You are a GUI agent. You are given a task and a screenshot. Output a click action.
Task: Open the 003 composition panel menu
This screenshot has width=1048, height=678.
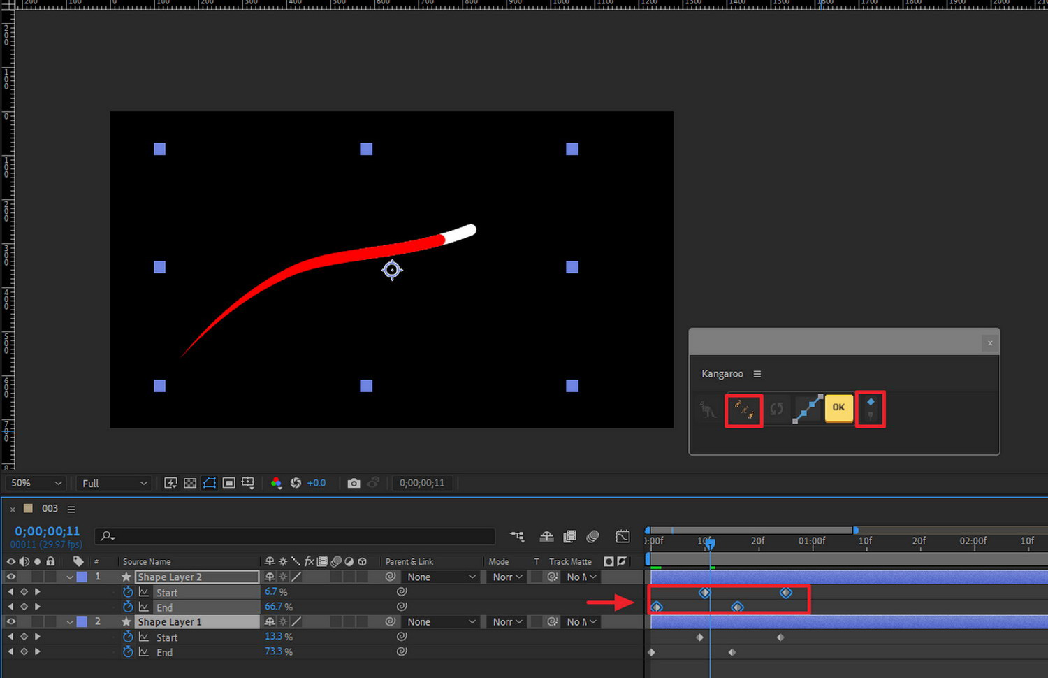(71, 509)
